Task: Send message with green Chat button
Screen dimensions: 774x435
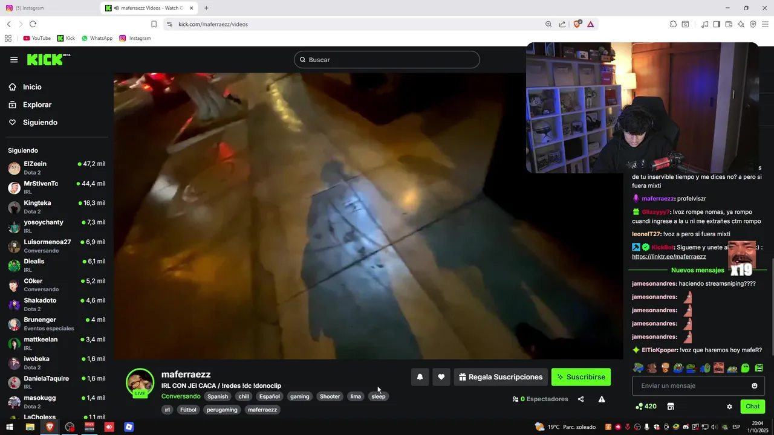Action: (753, 407)
